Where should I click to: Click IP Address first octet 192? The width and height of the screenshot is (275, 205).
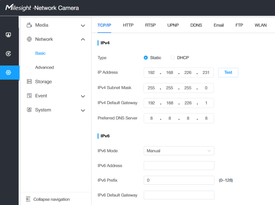[151, 72]
